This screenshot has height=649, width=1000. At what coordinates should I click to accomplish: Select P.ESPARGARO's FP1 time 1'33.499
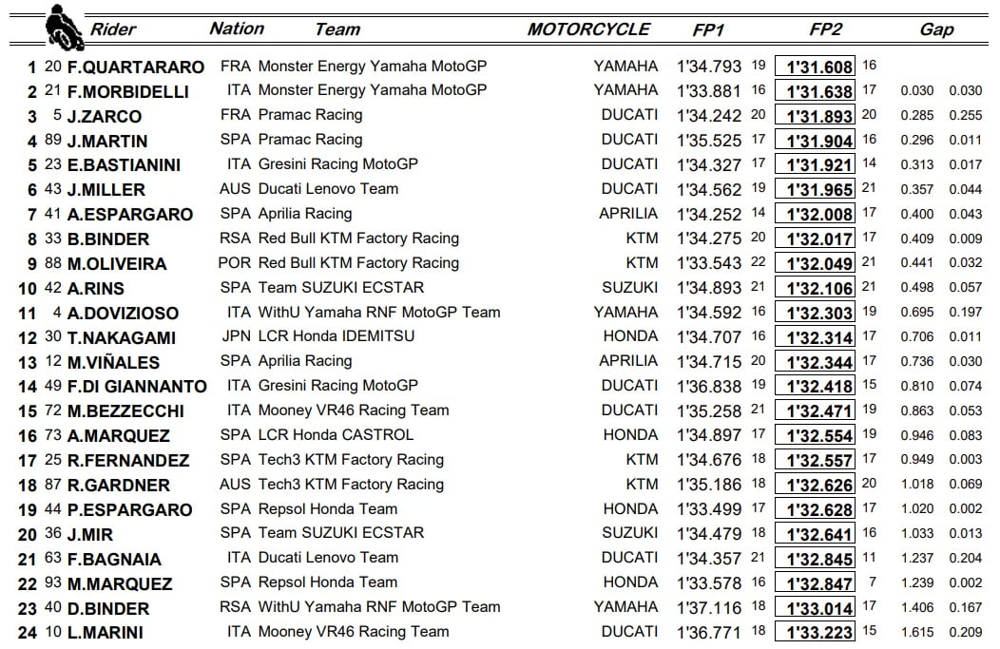point(709,509)
